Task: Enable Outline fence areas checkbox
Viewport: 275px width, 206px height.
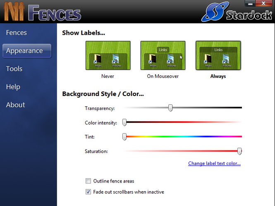Action: tap(88, 181)
